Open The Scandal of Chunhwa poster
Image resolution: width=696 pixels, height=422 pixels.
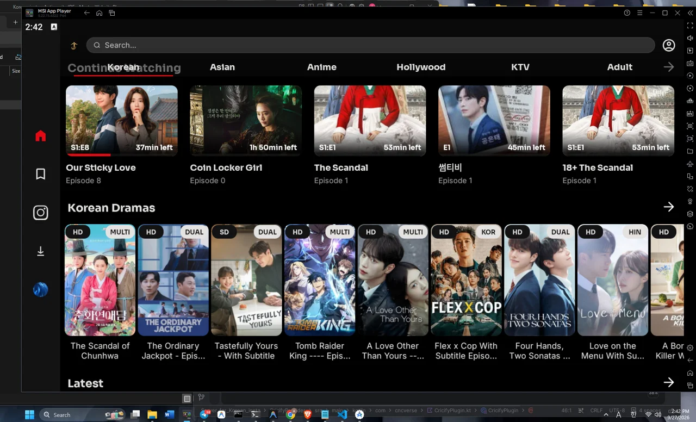tap(100, 280)
